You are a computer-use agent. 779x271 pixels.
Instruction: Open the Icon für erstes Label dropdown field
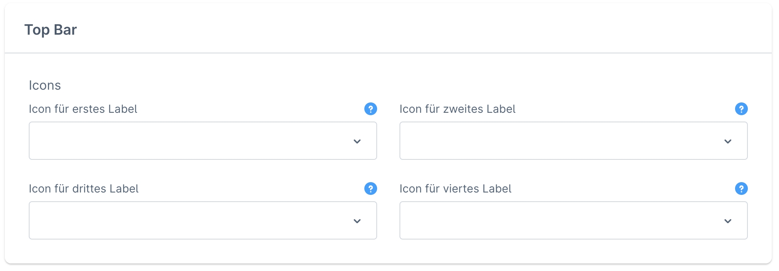pos(192,141)
